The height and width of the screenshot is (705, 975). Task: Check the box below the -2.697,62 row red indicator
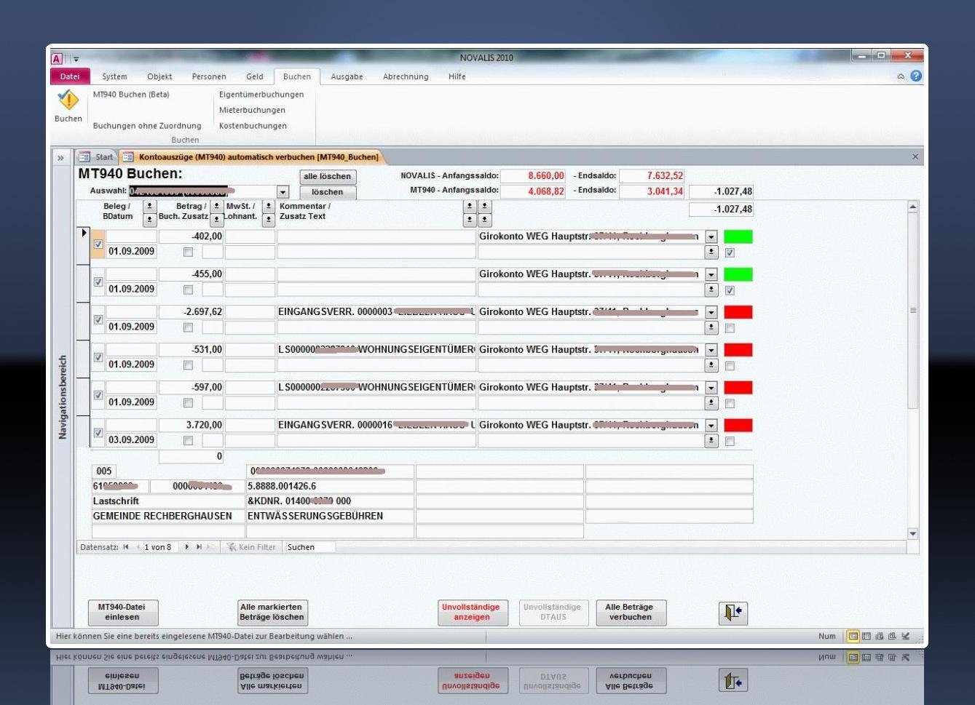pos(730,328)
